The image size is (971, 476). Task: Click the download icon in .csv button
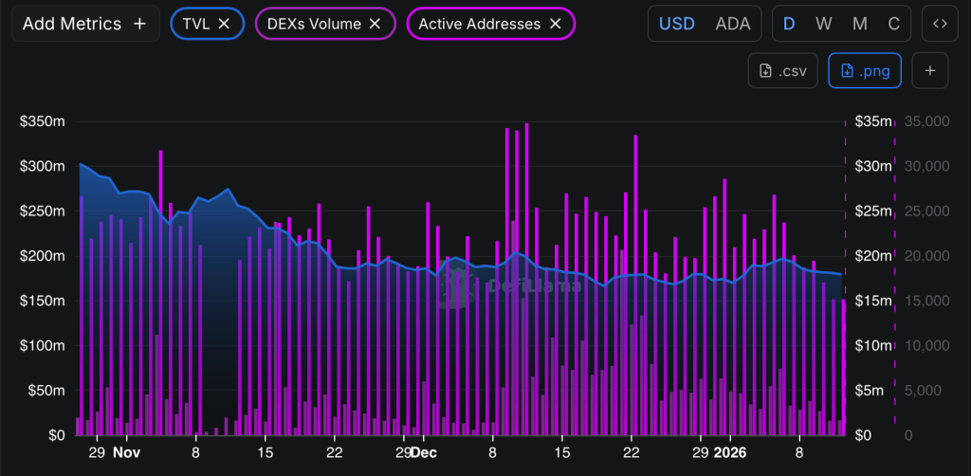click(x=765, y=70)
